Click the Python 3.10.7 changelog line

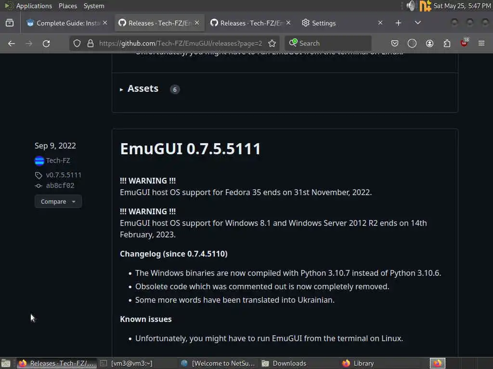(x=288, y=273)
